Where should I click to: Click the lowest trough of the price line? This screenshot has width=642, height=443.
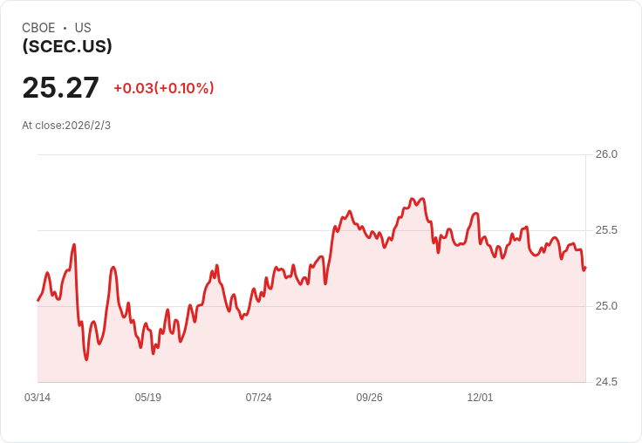pos(86,358)
